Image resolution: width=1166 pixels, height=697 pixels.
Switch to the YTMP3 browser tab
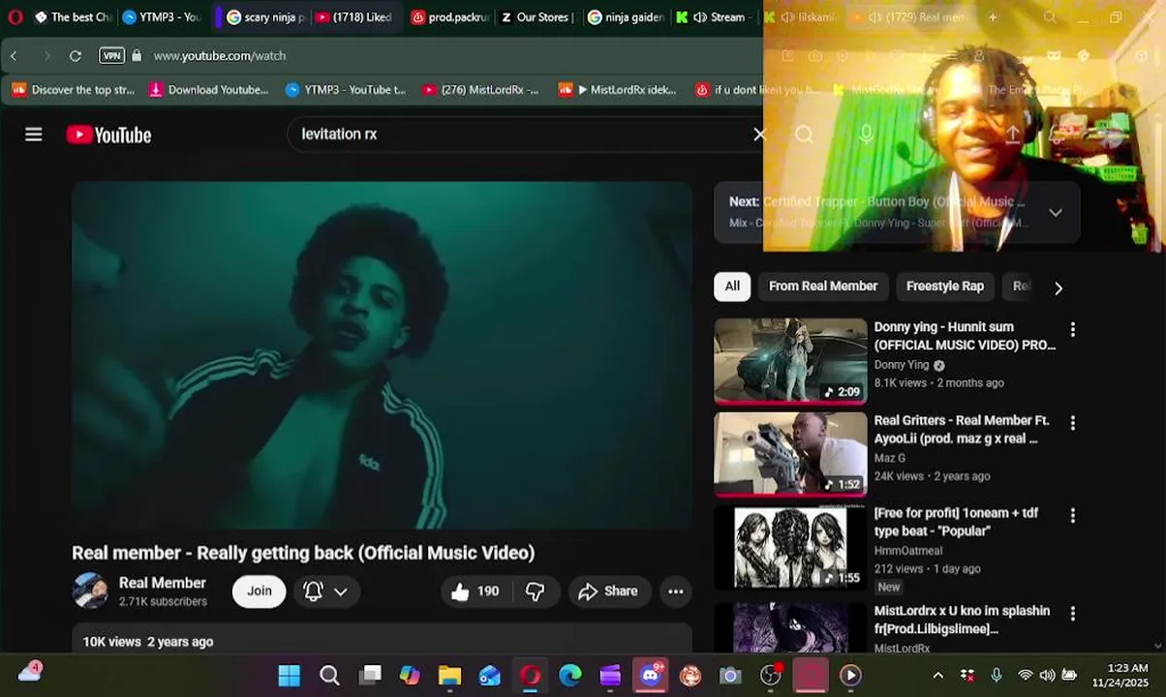click(x=161, y=17)
